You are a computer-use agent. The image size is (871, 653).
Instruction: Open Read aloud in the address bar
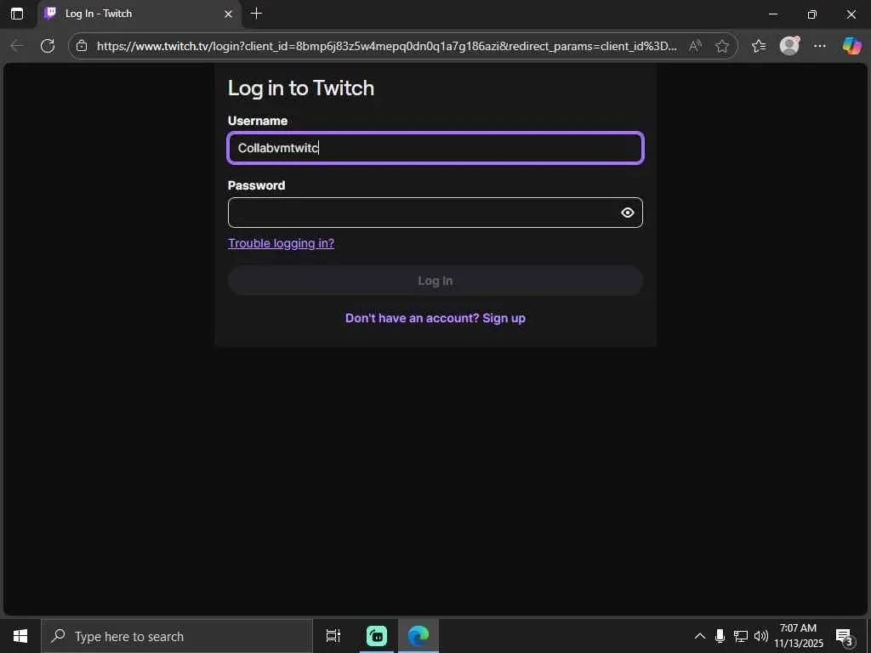pos(695,46)
